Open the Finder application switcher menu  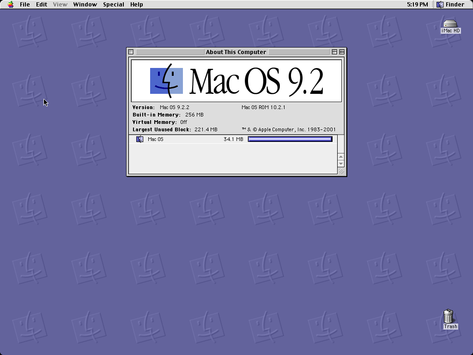tap(450, 5)
